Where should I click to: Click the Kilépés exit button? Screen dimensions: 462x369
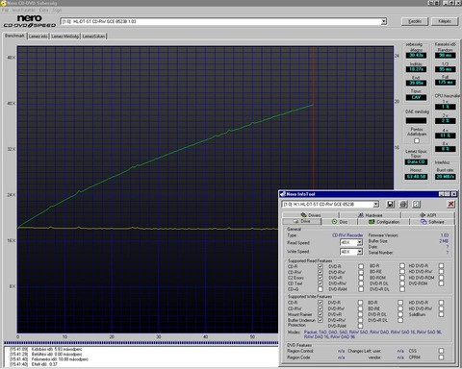click(x=445, y=21)
